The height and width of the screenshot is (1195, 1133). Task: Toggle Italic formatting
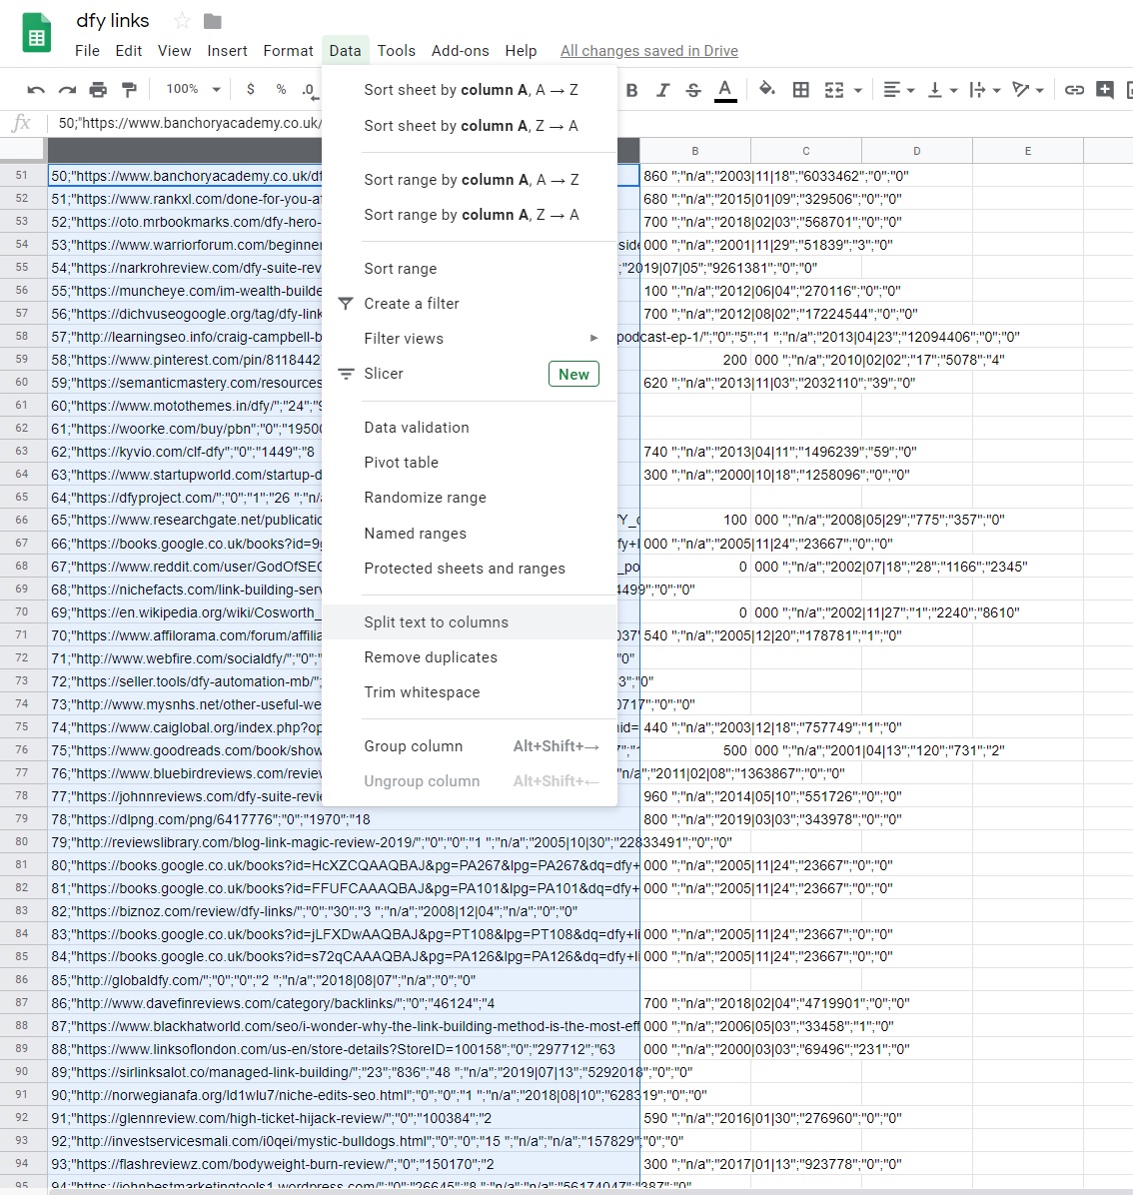click(x=662, y=90)
